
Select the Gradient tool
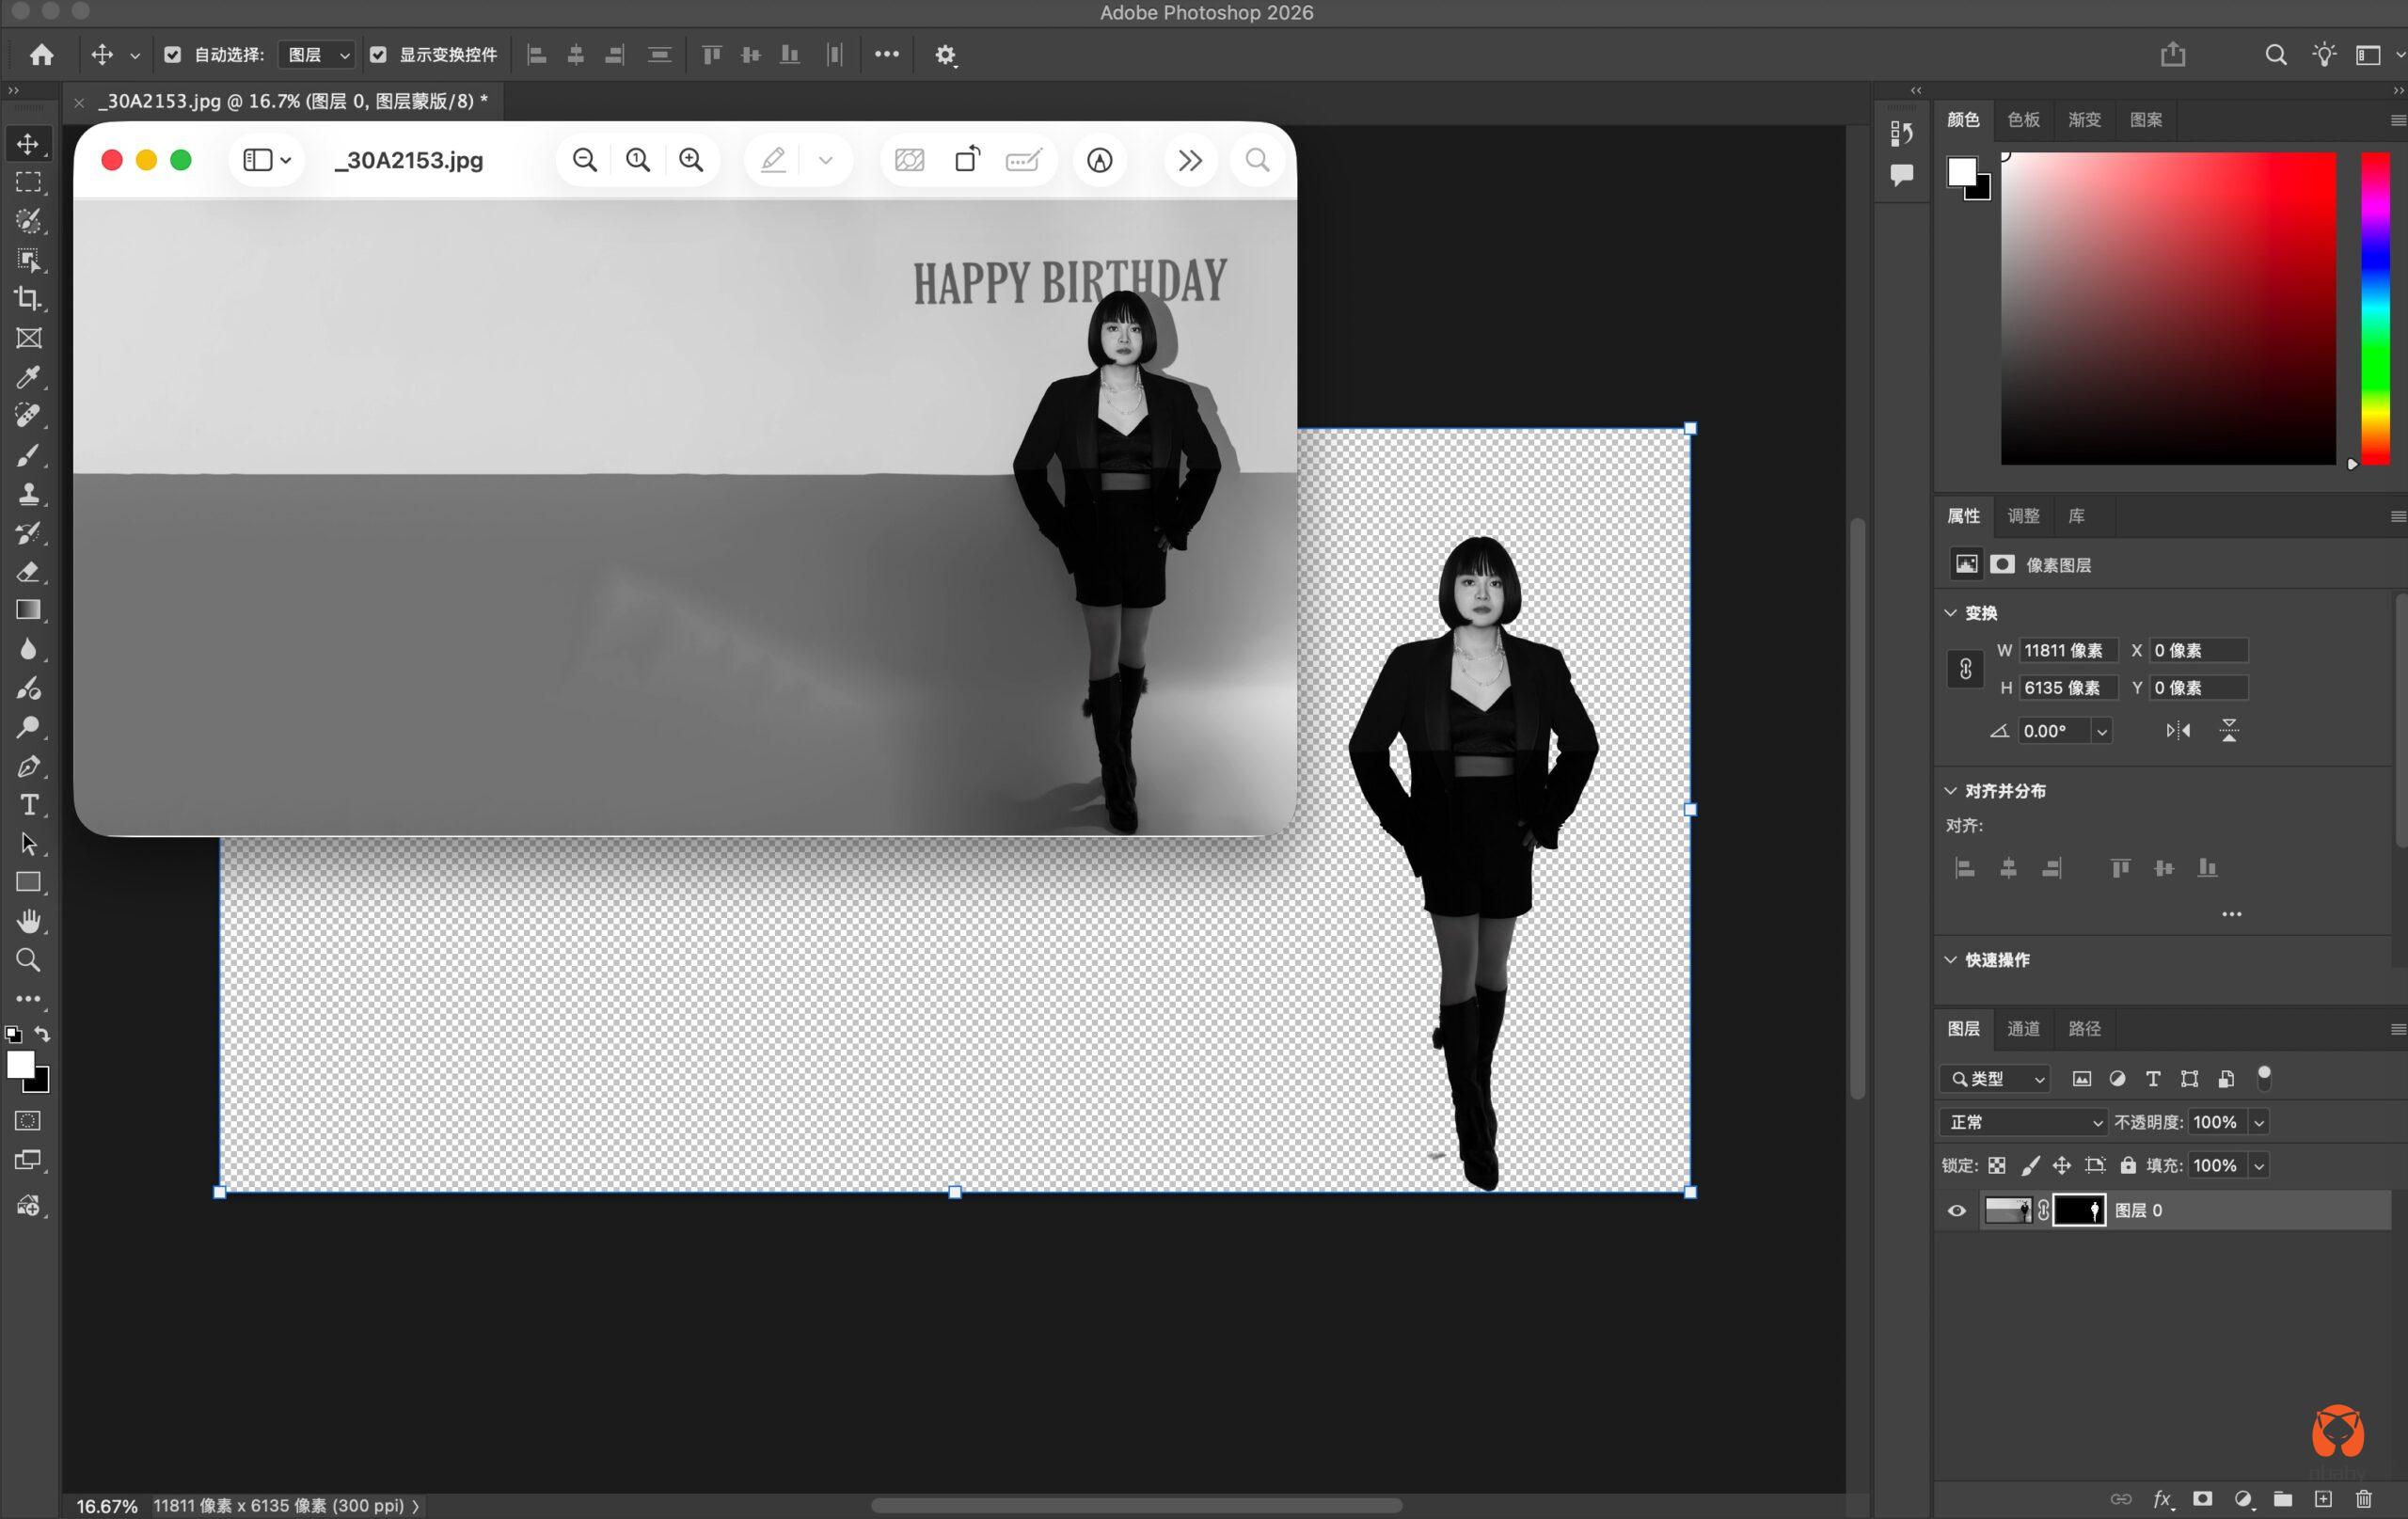(28, 610)
